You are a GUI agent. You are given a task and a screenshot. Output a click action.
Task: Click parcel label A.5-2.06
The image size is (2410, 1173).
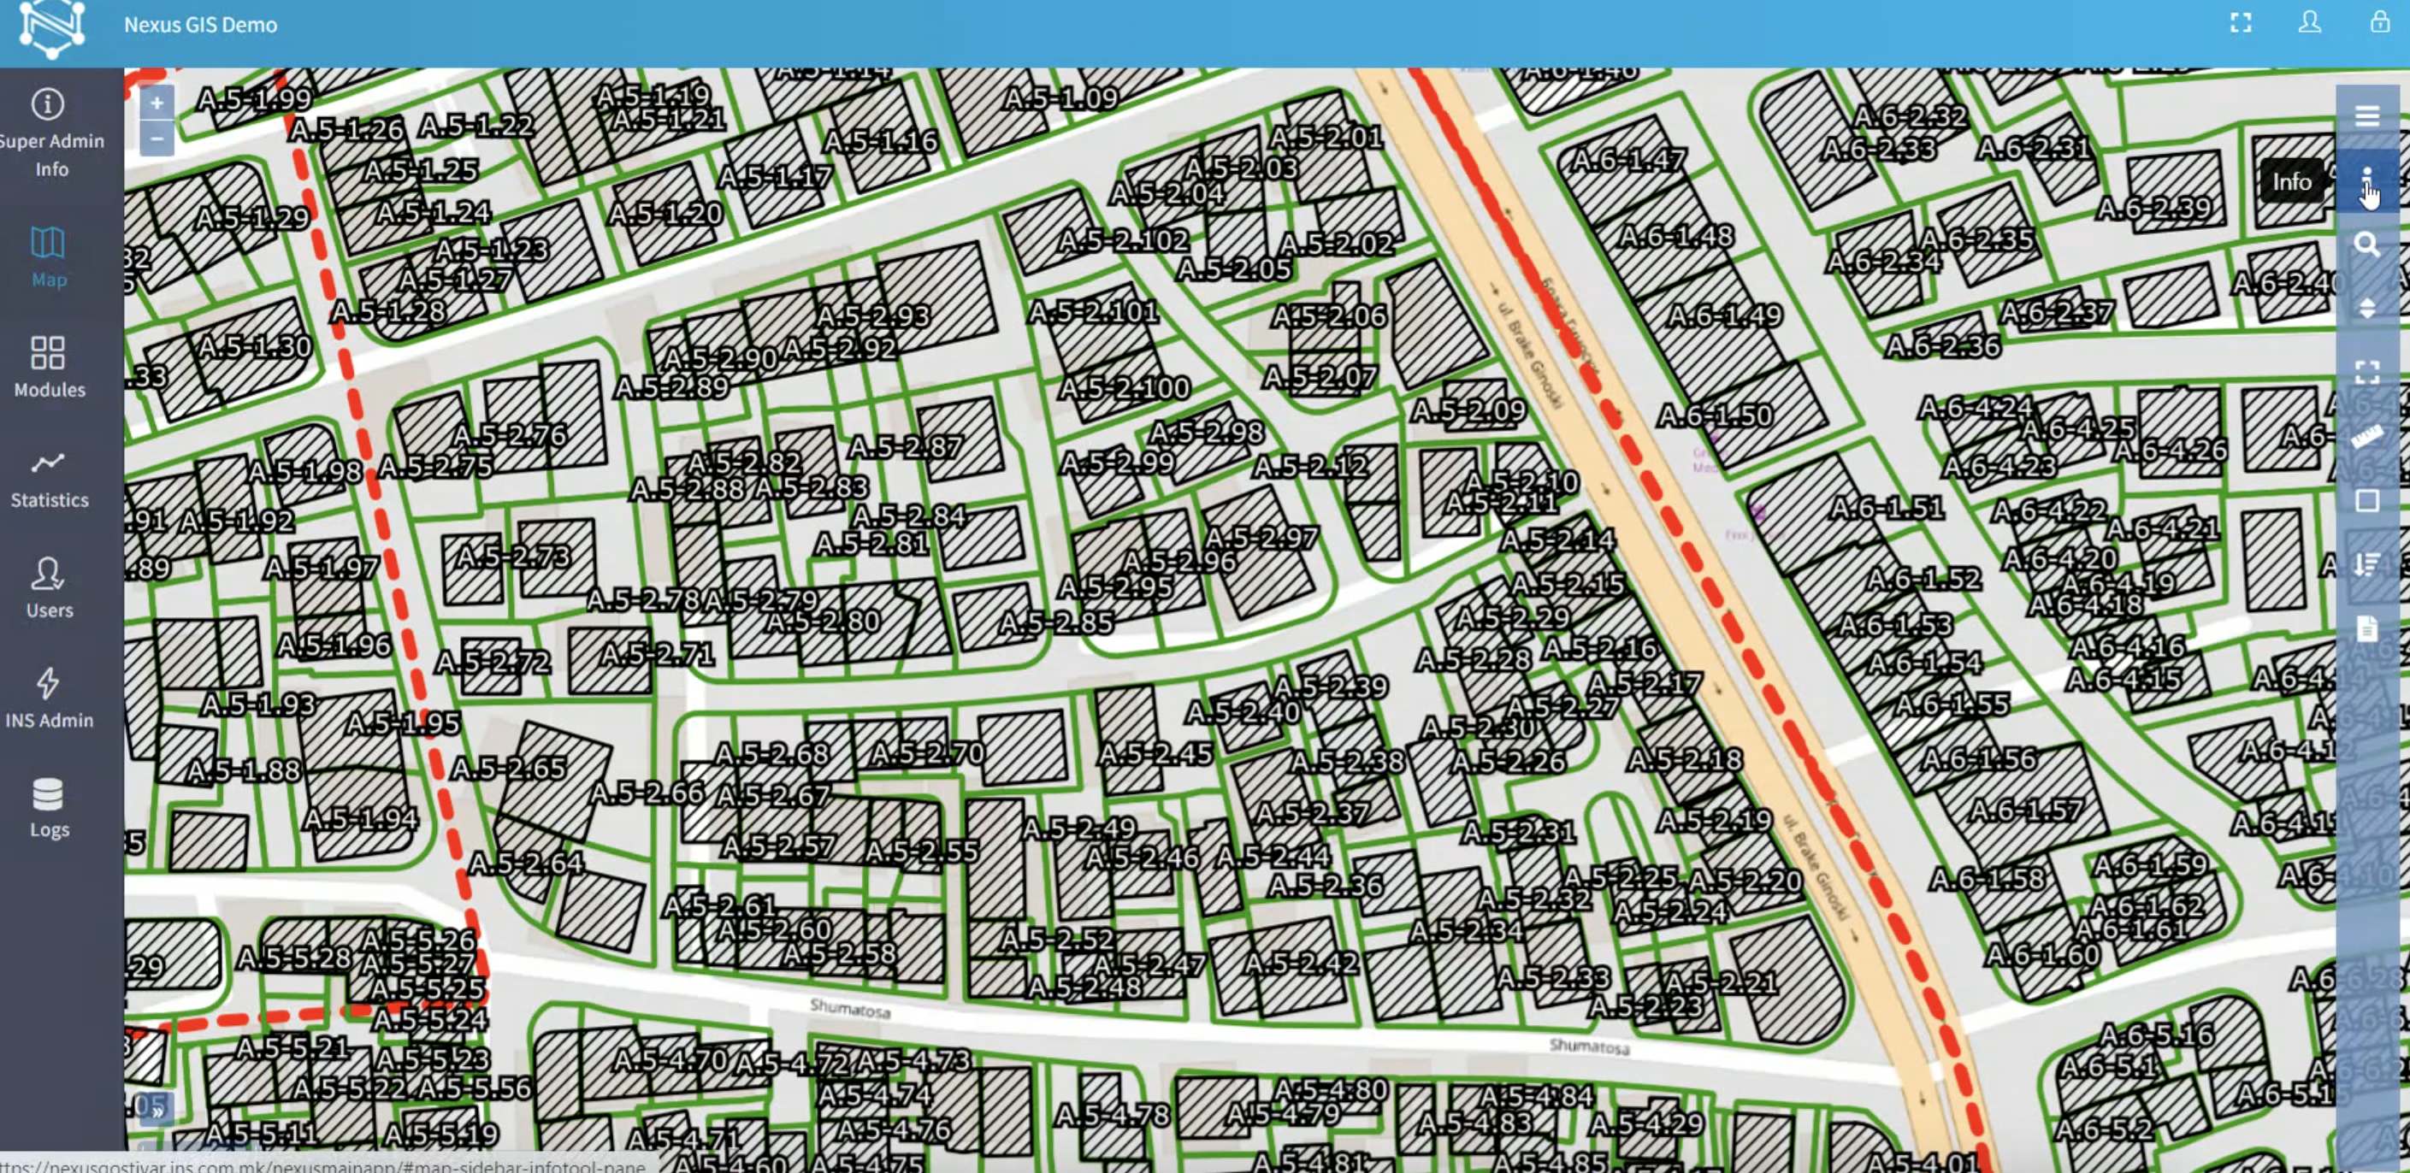point(1329,316)
